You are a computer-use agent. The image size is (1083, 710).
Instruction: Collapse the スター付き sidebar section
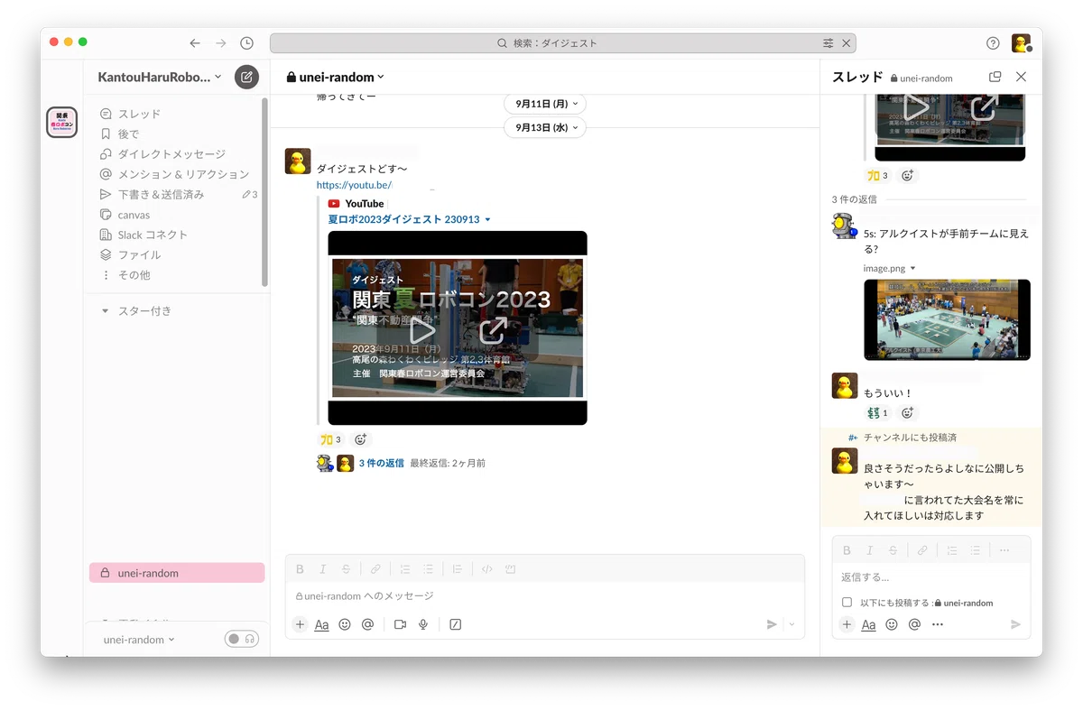[x=105, y=311]
